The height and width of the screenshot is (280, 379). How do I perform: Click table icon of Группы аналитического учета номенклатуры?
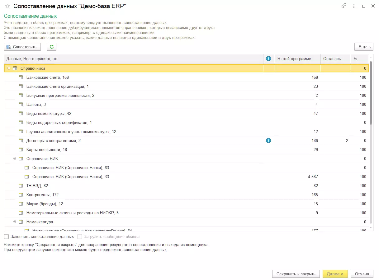click(21, 131)
